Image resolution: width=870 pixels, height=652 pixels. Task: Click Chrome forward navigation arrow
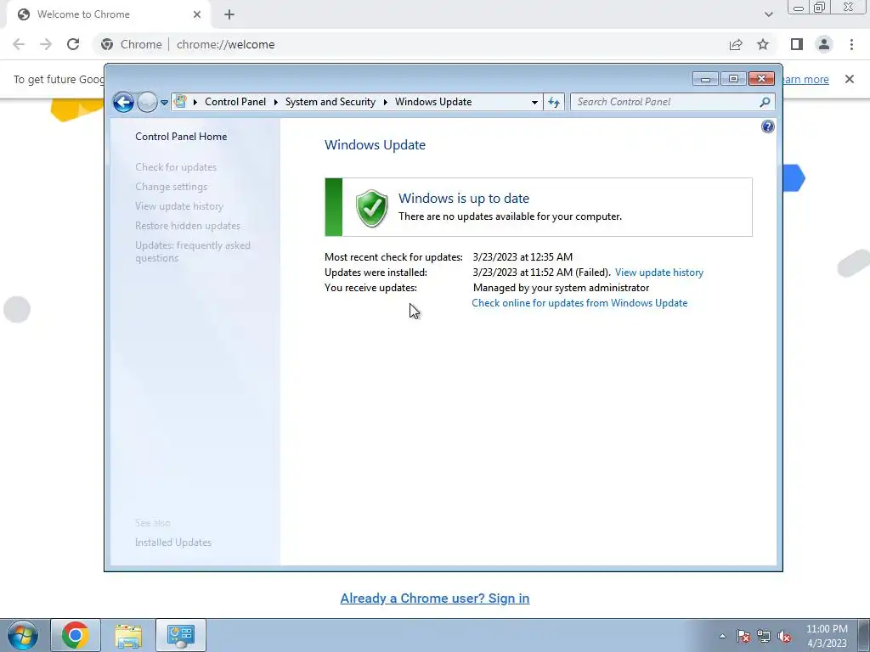tap(46, 44)
